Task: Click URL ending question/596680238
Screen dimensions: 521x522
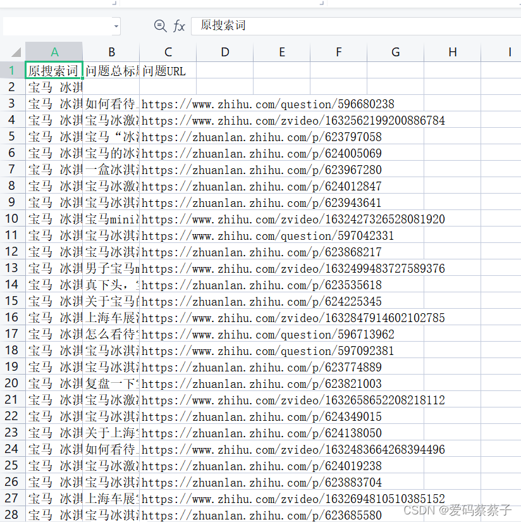Action: click(x=268, y=104)
